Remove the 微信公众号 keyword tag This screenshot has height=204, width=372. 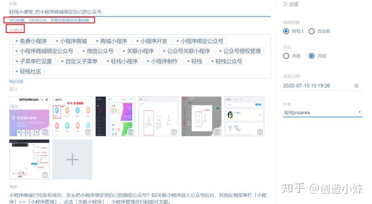click(84, 51)
